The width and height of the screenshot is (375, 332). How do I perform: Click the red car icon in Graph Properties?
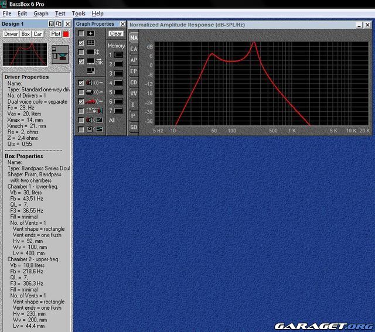[x=91, y=101]
